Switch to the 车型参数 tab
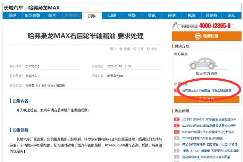This screenshot has height=162, width=243. pyautogui.click(x=32, y=16)
